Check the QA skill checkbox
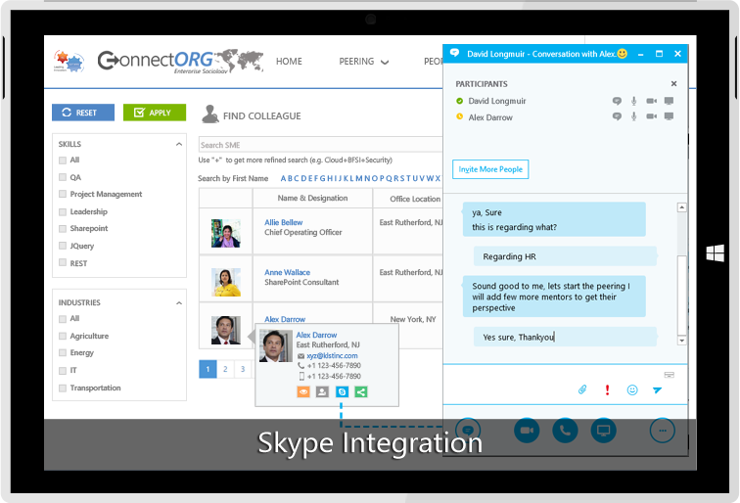Image resolution: width=740 pixels, height=503 pixels. 63,177
